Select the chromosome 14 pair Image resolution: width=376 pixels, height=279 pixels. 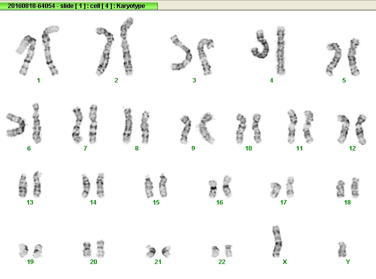[x=93, y=185]
